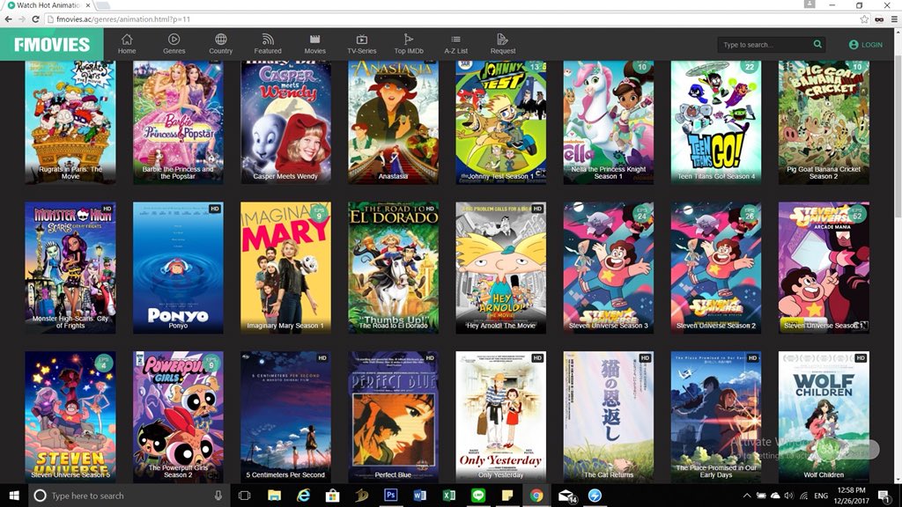The image size is (902, 507).
Task: Open the Wolf Children poster
Action: coord(824,416)
